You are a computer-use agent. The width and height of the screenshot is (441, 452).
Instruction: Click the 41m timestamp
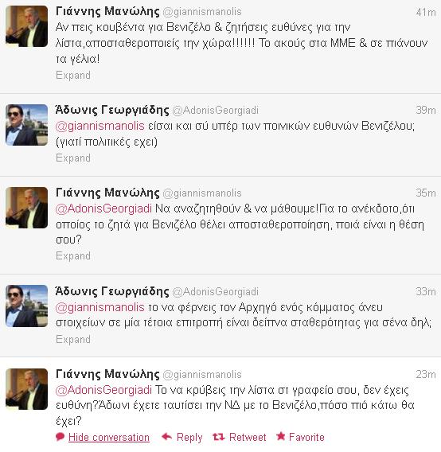(x=426, y=12)
